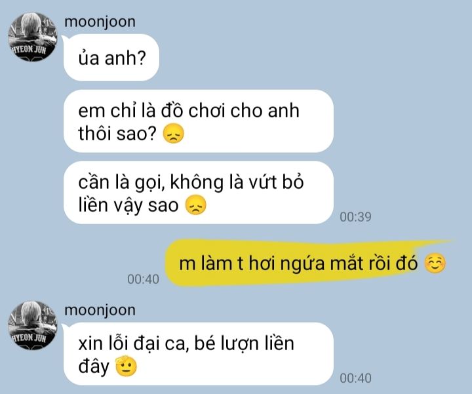The image size is (472, 394).
Task: Click the text 'bé lượn liền'
Action: click(244, 344)
